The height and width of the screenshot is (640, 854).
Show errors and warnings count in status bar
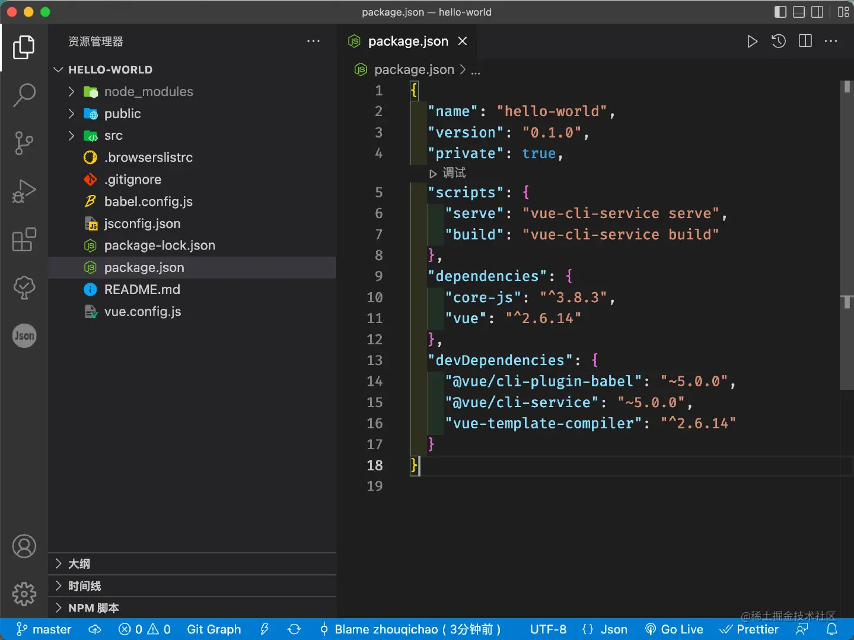pos(145,629)
